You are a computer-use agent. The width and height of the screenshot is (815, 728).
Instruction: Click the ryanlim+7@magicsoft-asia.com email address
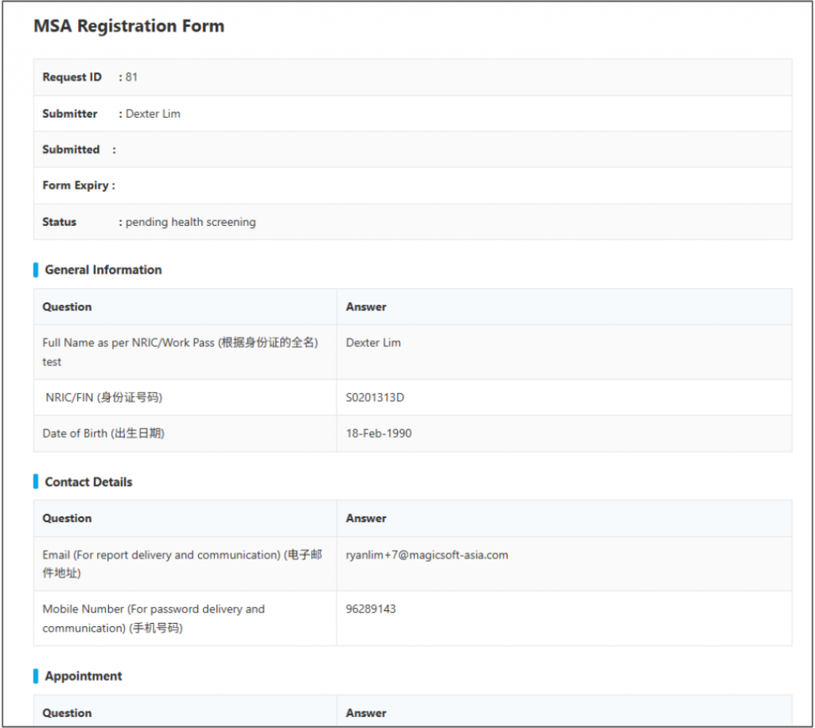click(427, 555)
